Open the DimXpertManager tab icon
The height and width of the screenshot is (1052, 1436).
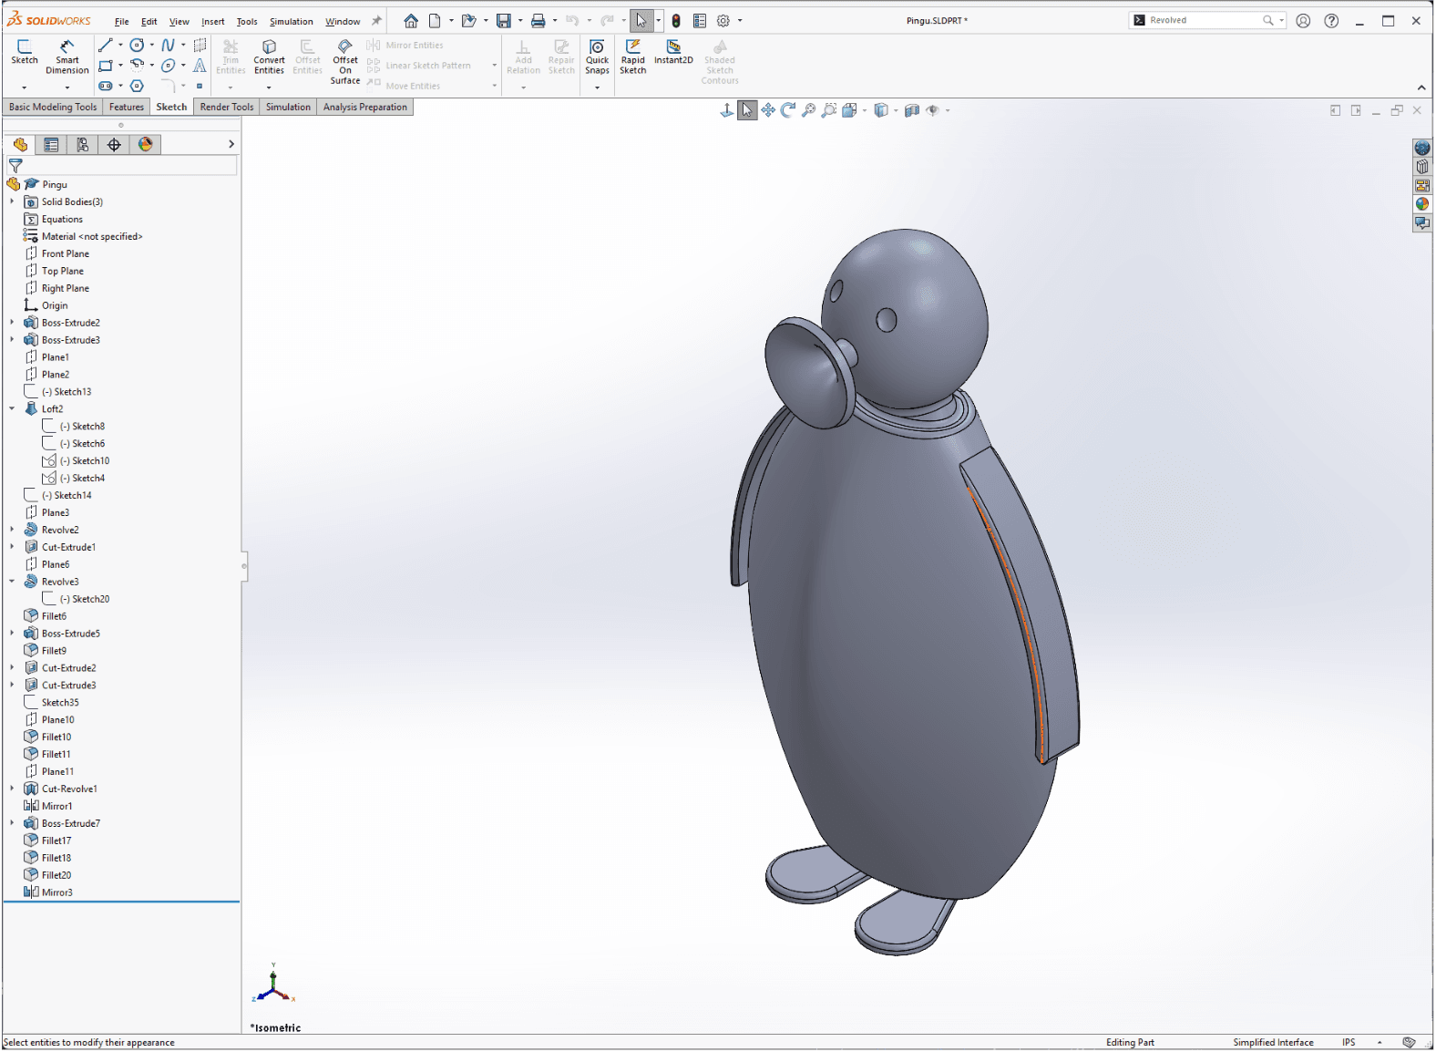[x=114, y=144]
